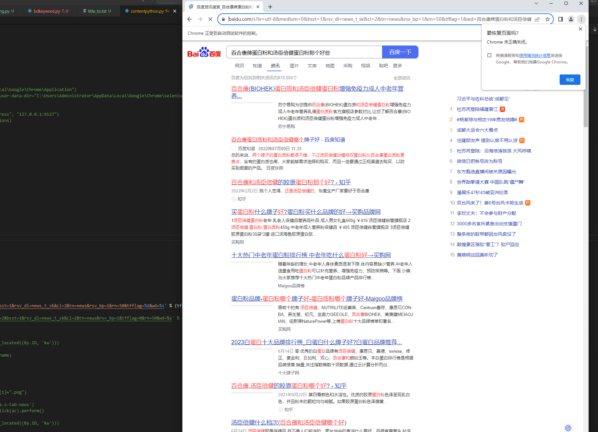Open 百合康和汤臣倍健的胶原蛋白粉那个好 知乎
This screenshot has height=432, width=598.
(291, 182)
